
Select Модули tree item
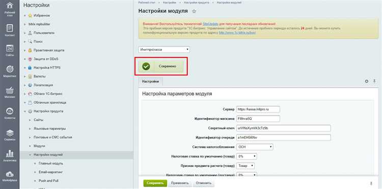click(x=39, y=146)
